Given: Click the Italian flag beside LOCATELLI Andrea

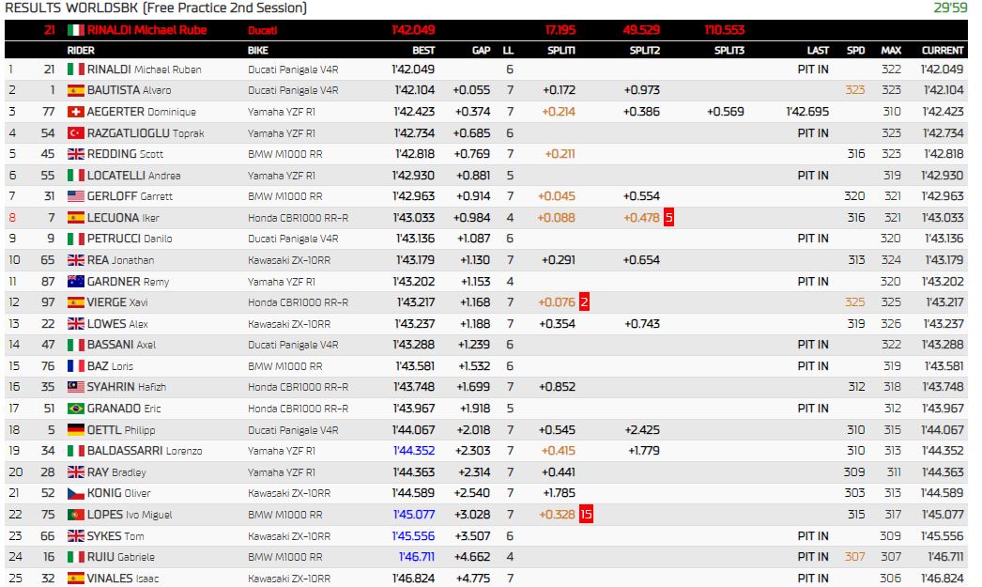Looking at the screenshot, I should click(x=76, y=176).
